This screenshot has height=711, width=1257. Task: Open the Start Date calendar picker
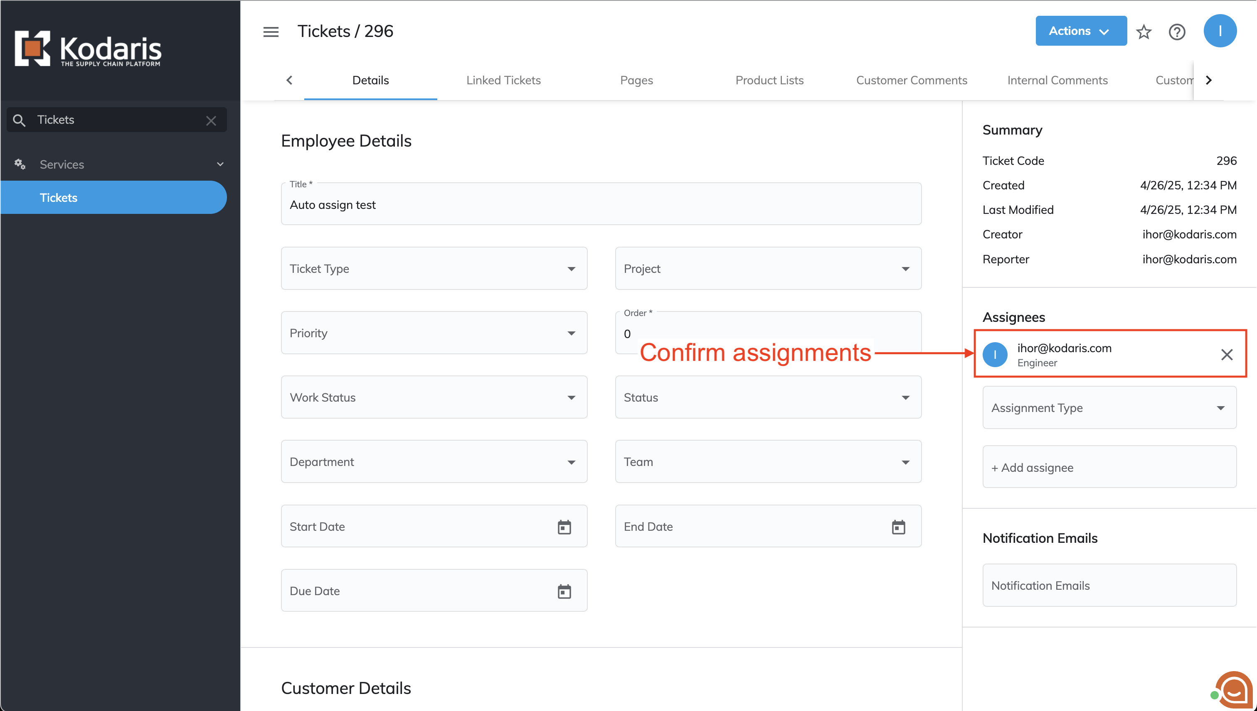tap(564, 527)
